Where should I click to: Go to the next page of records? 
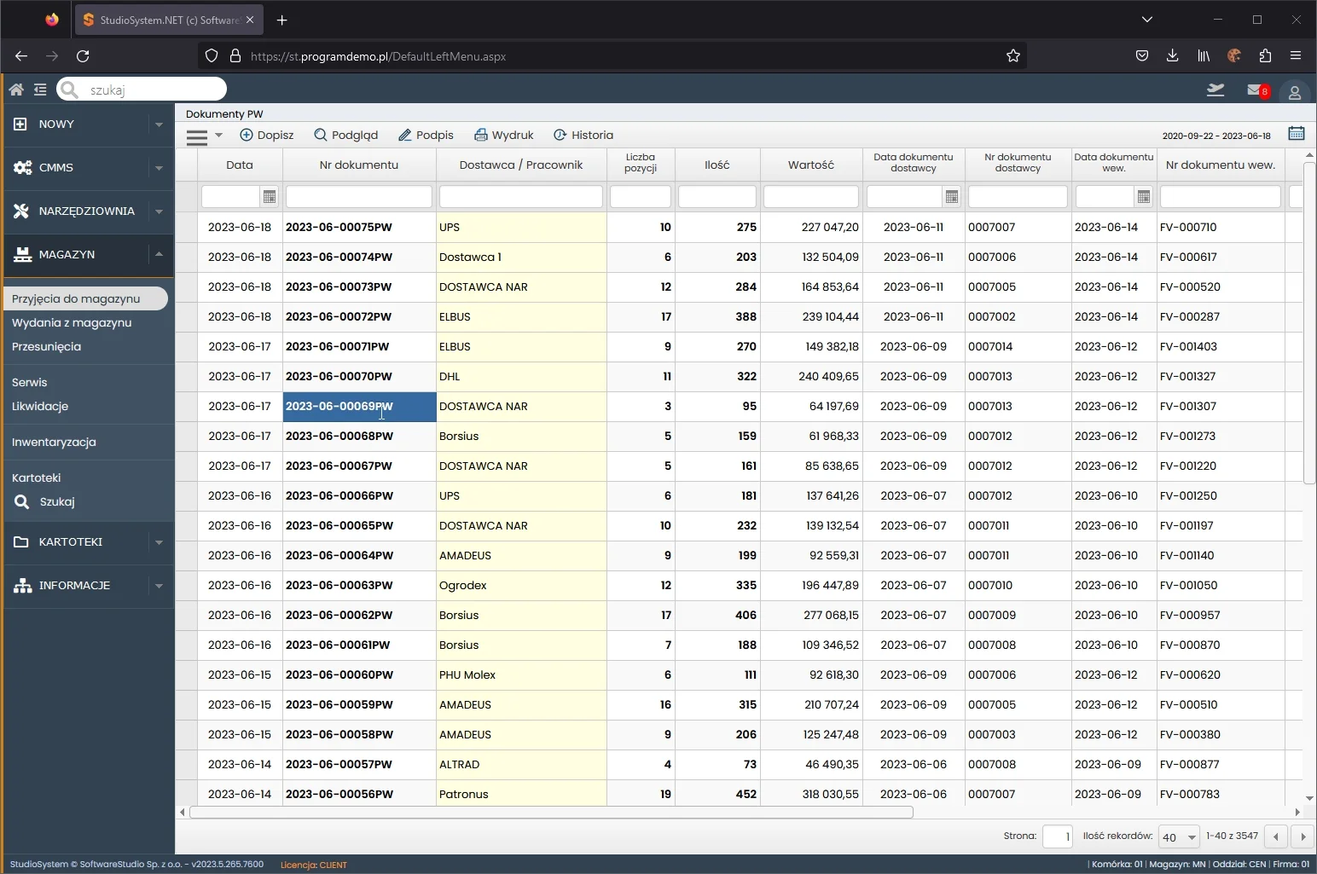pyautogui.click(x=1302, y=837)
